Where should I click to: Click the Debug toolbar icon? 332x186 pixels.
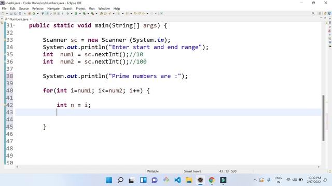[x=67, y=13]
